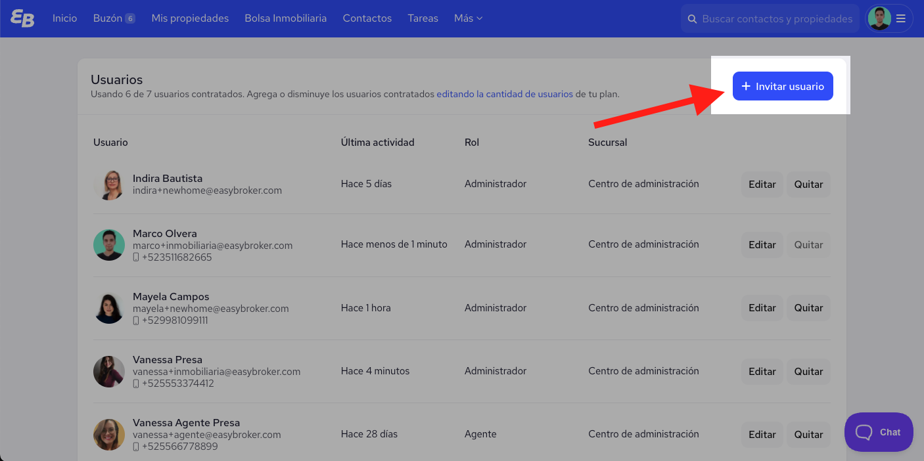The image size is (924, 461).
Task: Click the name Mayela Campos
Action: pos(171,297)
